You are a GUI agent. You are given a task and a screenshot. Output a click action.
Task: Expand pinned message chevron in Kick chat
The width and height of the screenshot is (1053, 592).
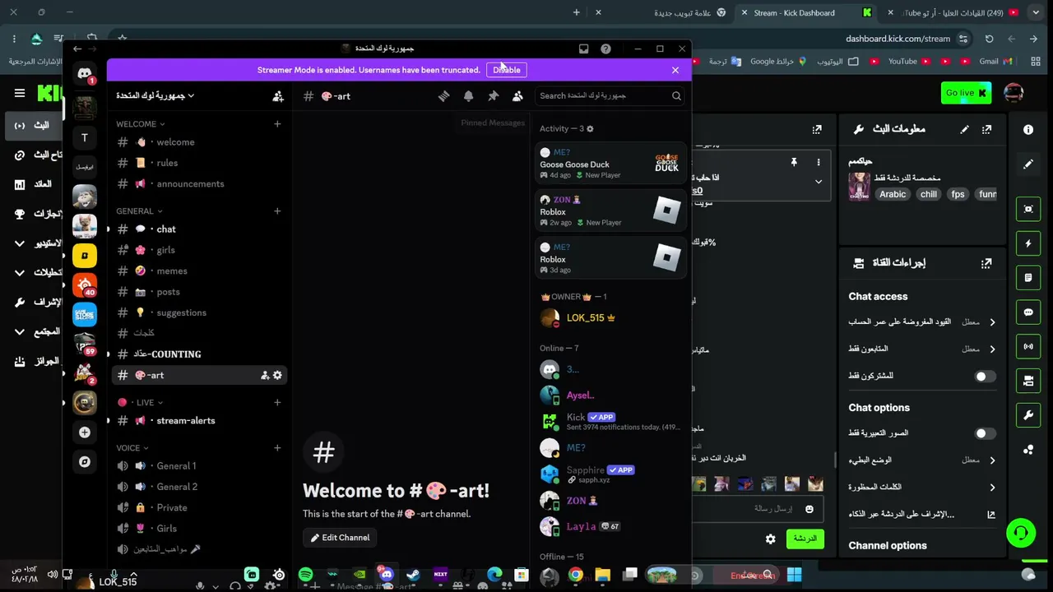818,182
